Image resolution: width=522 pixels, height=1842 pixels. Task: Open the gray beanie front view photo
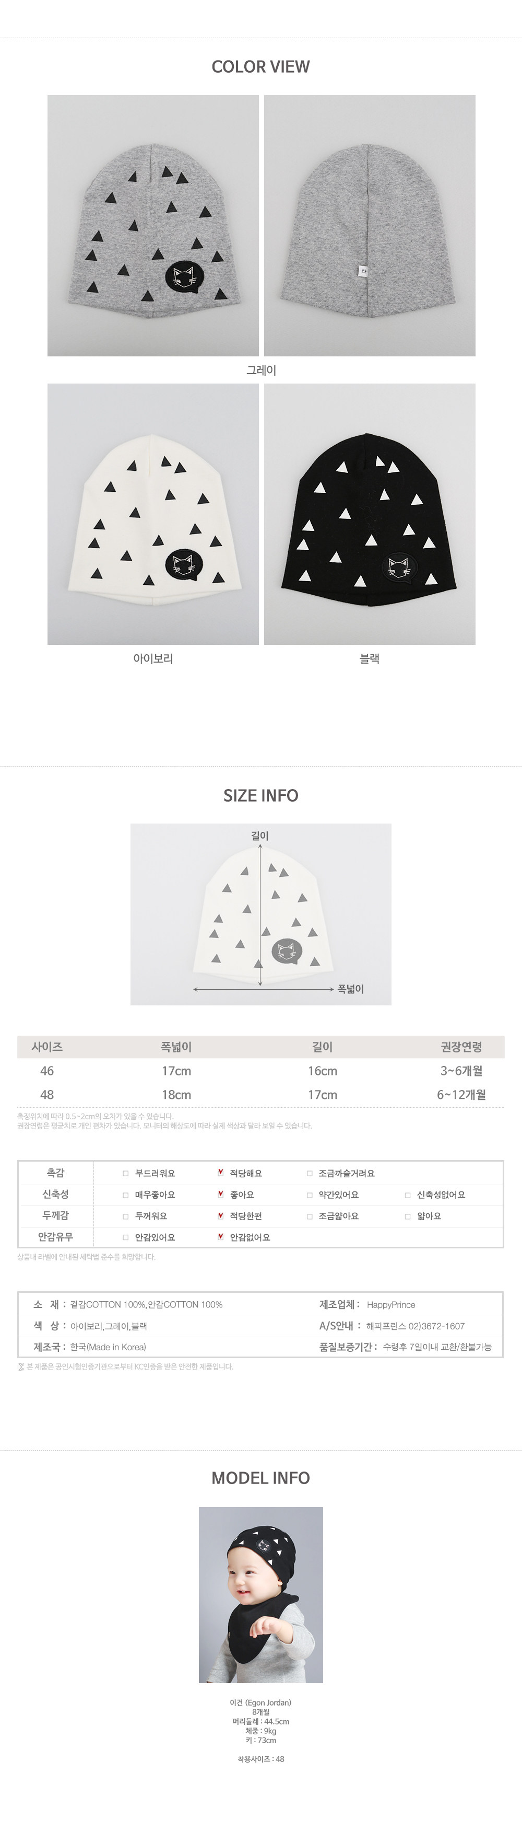pos(153,225)
